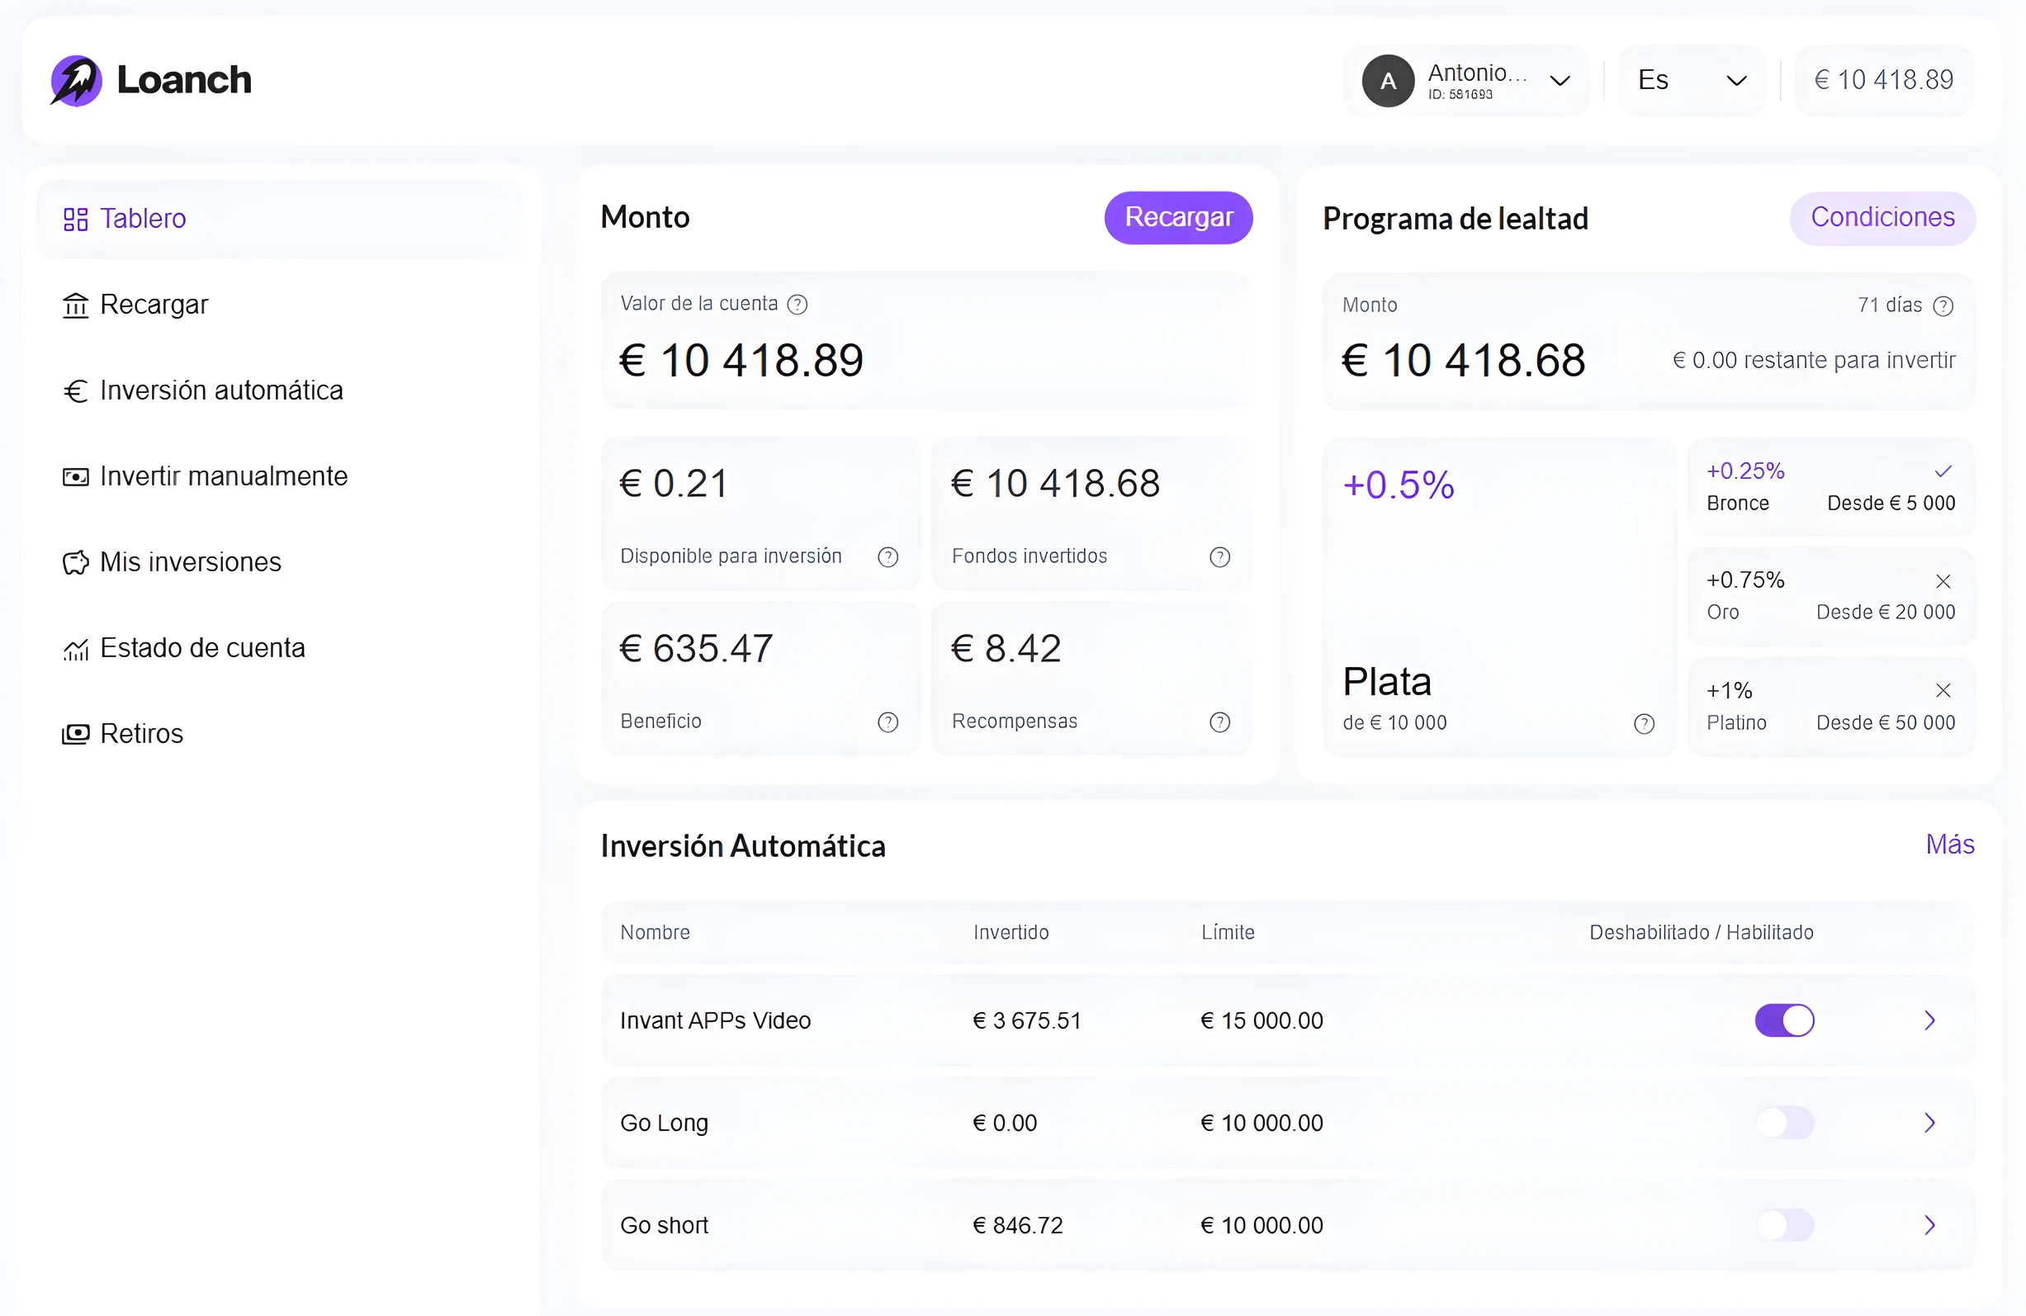Open Mis inversiones in the sidebar

[x=190, y=561]
